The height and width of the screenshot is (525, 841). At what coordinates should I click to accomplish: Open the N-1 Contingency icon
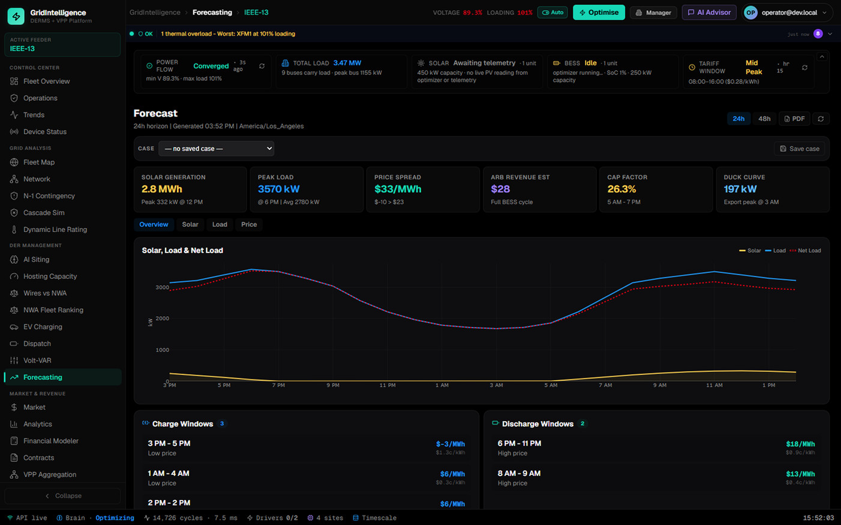14,196
